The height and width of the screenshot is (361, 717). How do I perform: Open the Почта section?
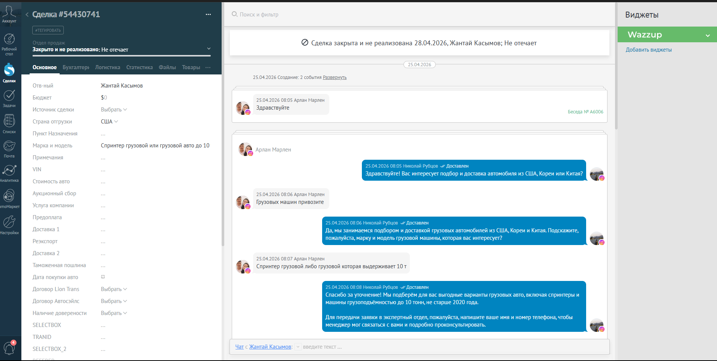tap(9, 149)
